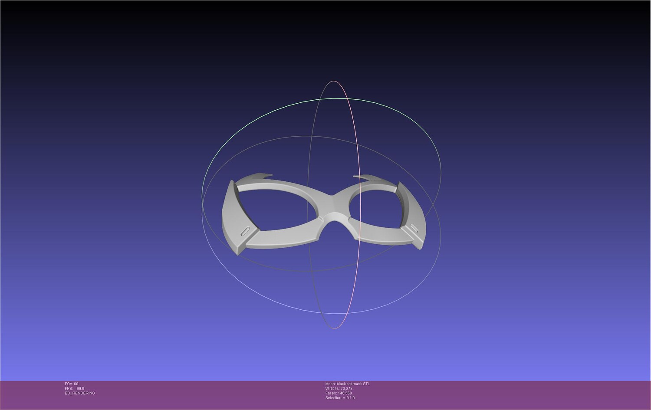
Task: Click the "FOV: 60" readout
Action: click(72, 384)
